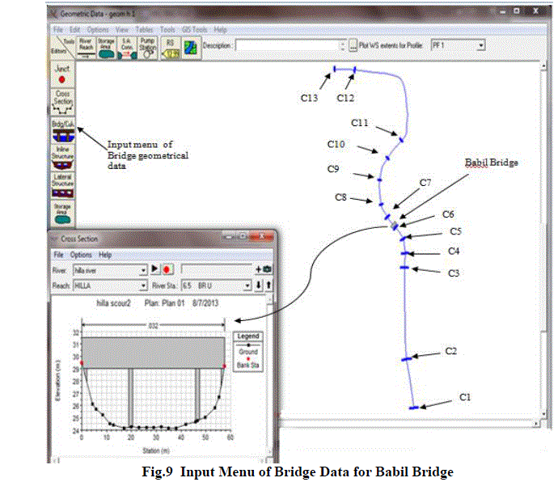
Task: Open the Lateral Structure editor
Action: click(x=62, y=183)
